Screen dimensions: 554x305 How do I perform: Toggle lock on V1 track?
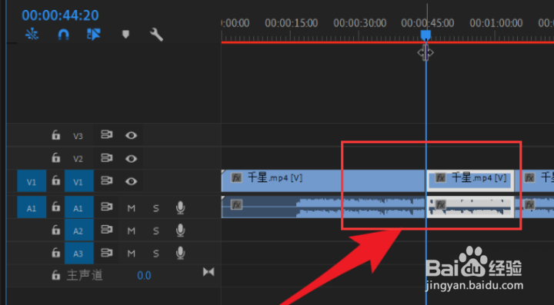pyautogui.click(x=56, y=181)
